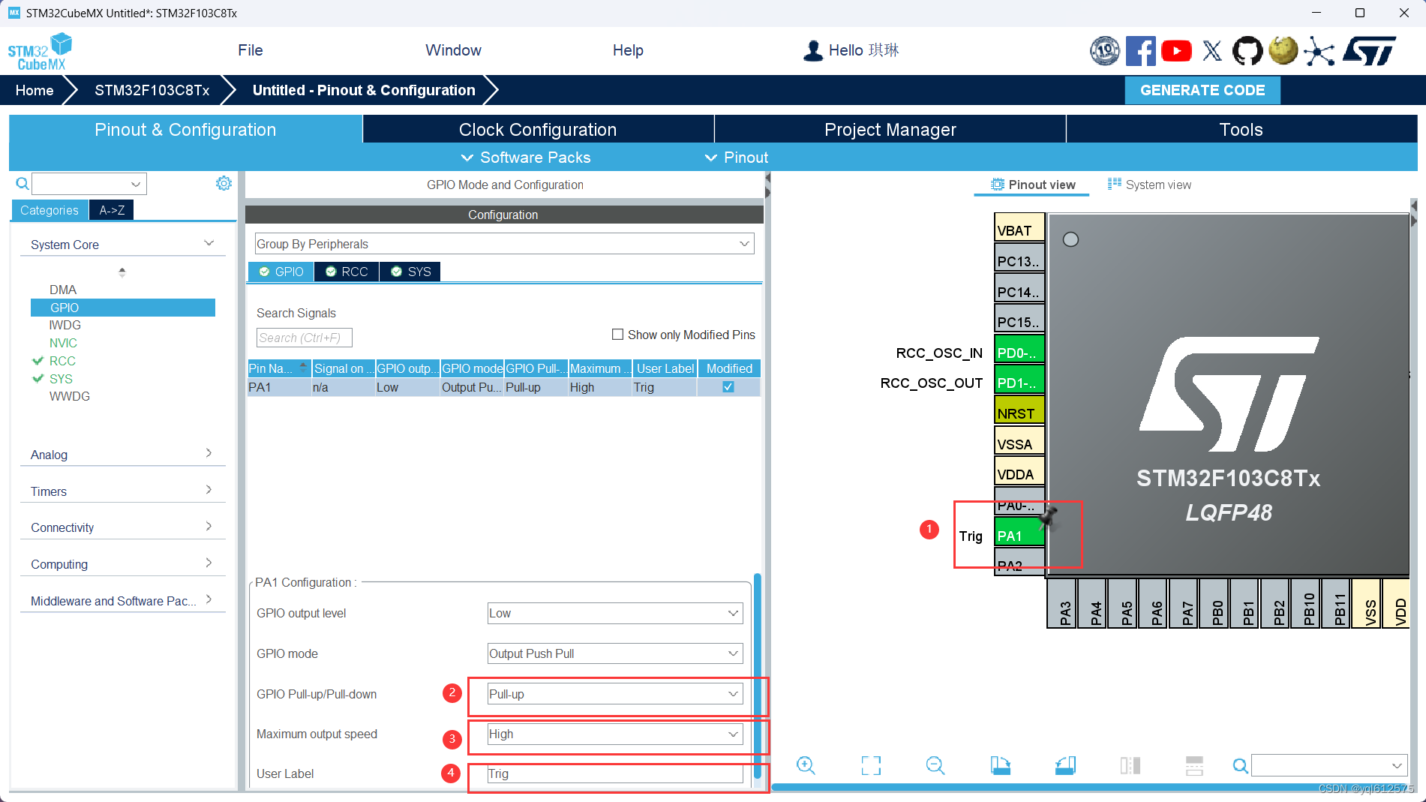
Task: Open the GPIO mode dropdown
Action: 615,653
